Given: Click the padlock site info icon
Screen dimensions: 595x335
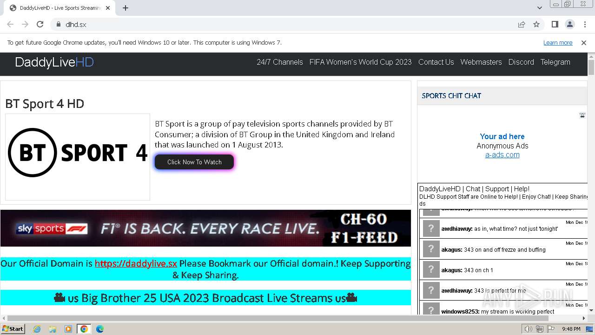Looking at the screenshot, I should coord(59,24).
